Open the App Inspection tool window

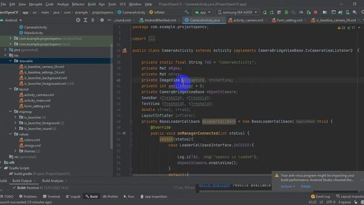154,196
